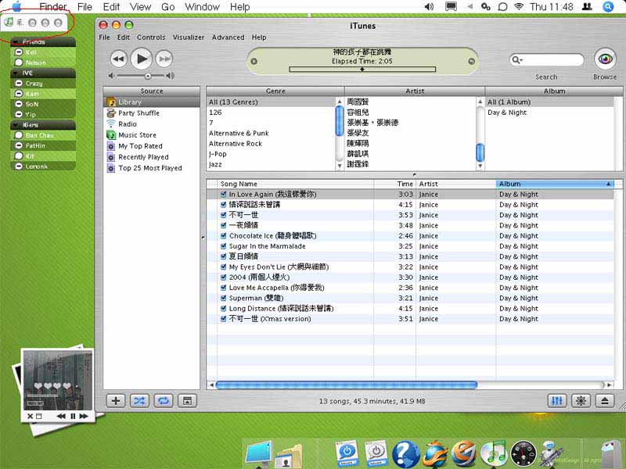
Task: Click pause on mini album player
Action: pos(73,417)
